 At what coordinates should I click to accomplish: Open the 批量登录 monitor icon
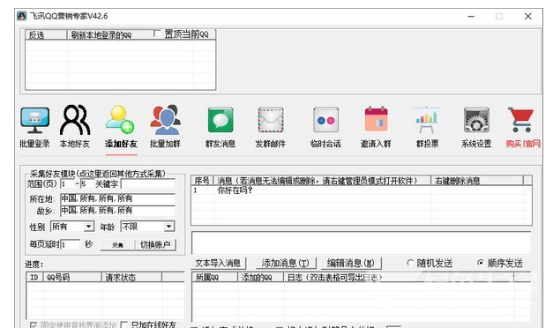34,120
